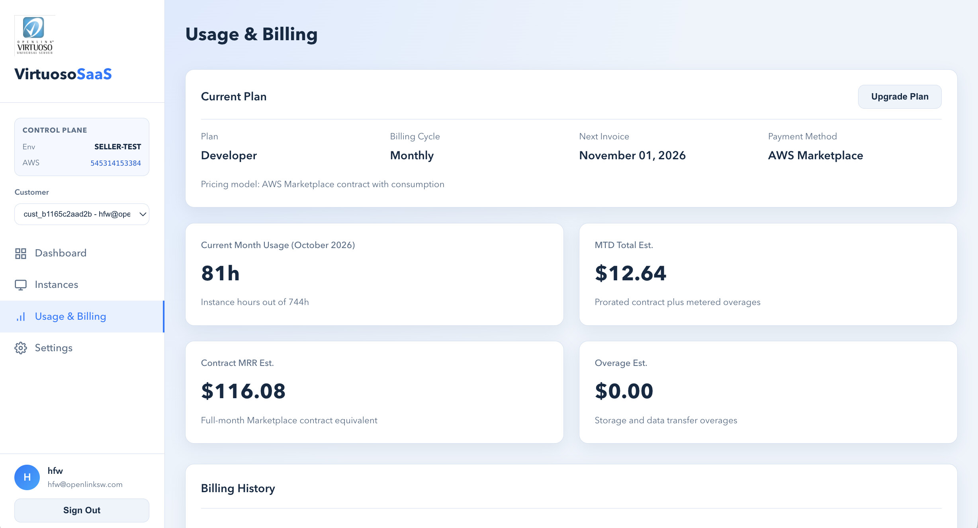Click the AWS Marketplace payment method
The height and width of the screenshot is (528, 978).
click(x=816, y=156)
